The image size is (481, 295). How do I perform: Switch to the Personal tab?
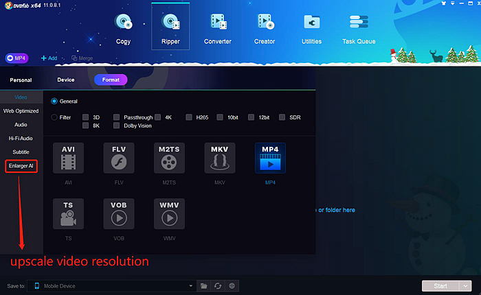(21, 80)
